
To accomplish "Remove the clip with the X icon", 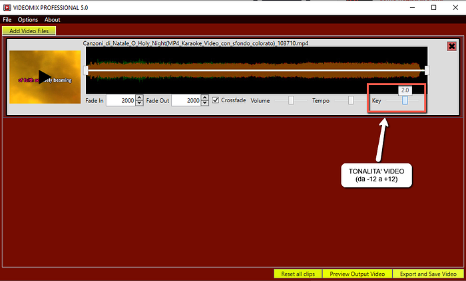I will [452, 47].
